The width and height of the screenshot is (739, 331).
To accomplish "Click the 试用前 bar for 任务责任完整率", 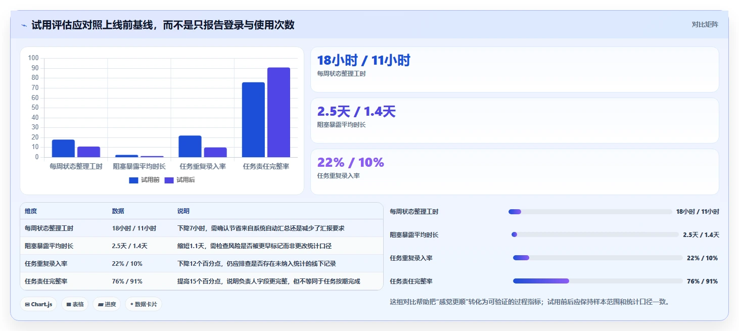I will (x=253, y=120).
